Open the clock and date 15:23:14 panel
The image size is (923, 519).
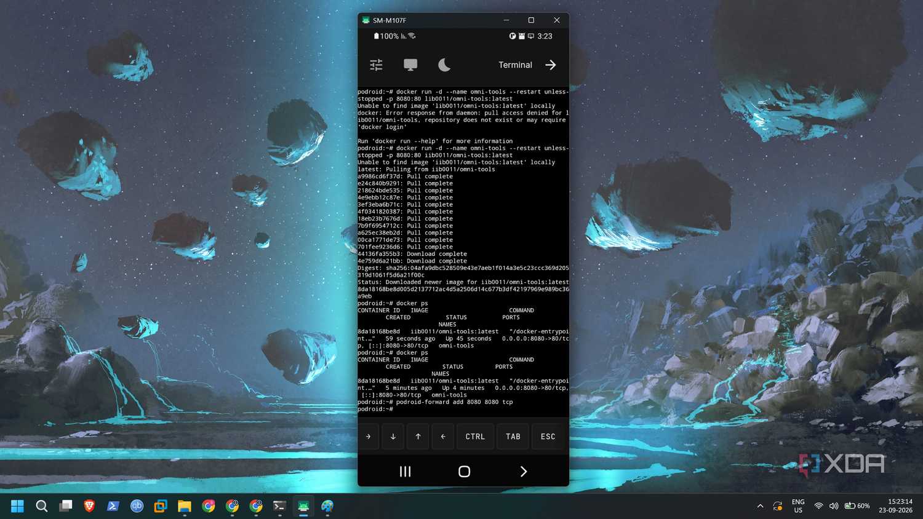(x=896, y=506)
